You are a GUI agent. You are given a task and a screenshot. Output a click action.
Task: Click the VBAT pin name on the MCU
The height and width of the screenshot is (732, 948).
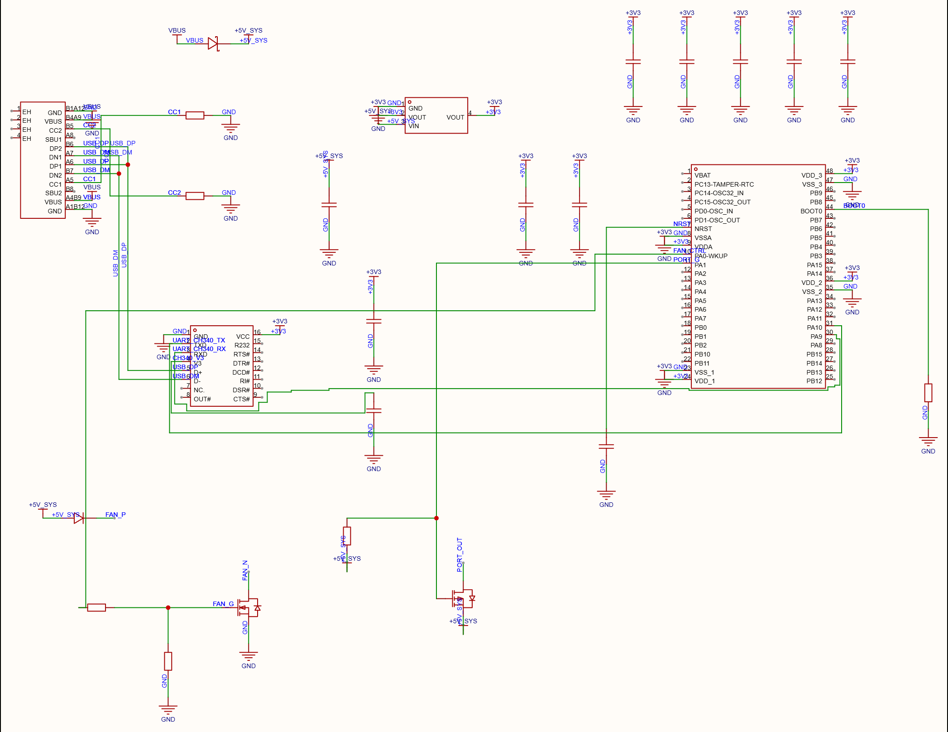coord(702,175)
